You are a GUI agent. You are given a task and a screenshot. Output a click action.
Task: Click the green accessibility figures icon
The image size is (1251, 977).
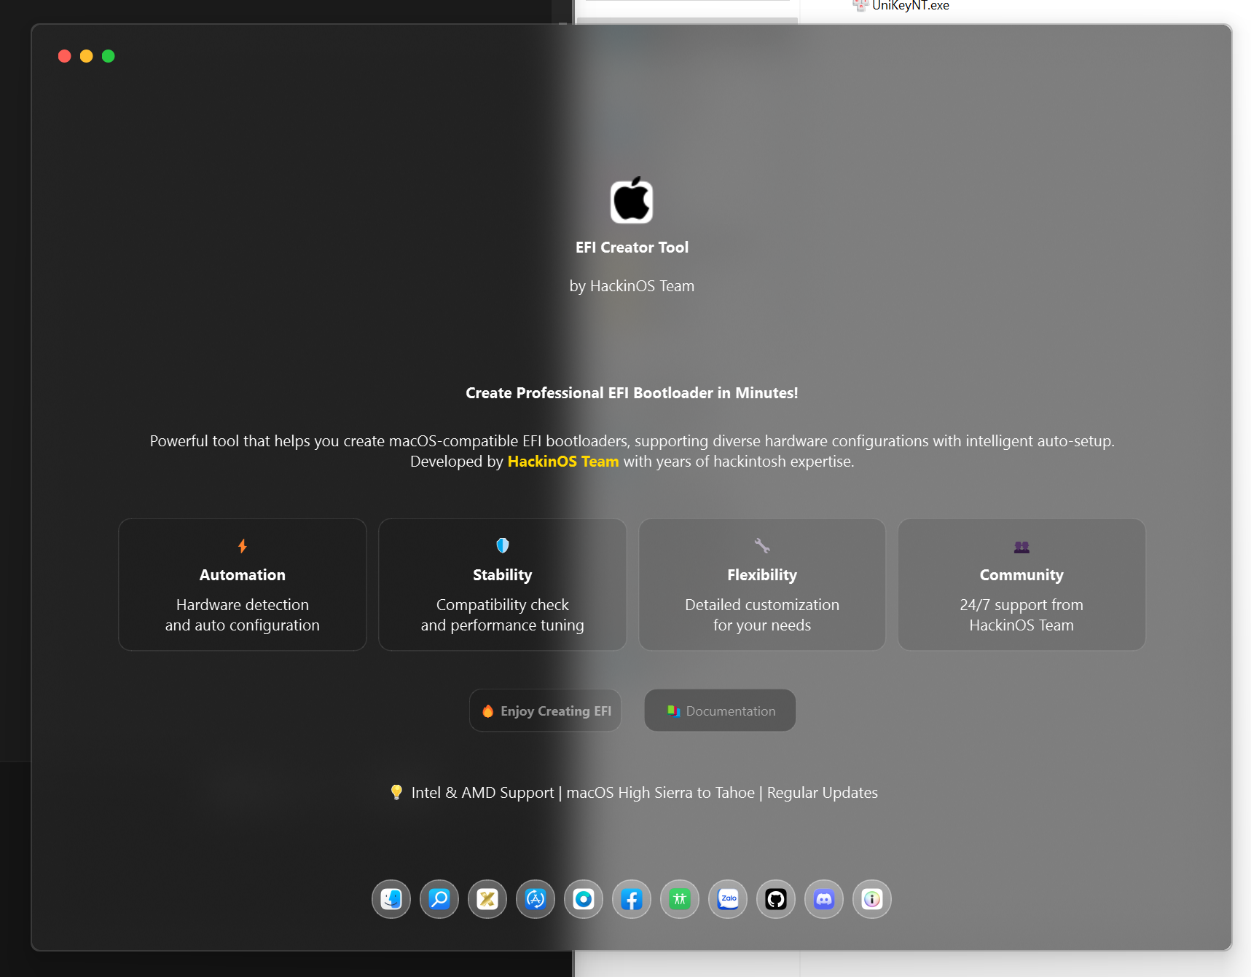(x=680, y=899)
